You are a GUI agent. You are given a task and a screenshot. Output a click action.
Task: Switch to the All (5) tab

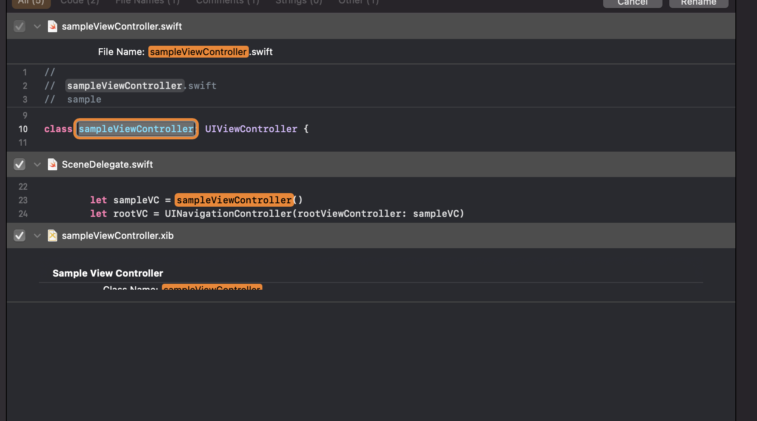[31, 2]
